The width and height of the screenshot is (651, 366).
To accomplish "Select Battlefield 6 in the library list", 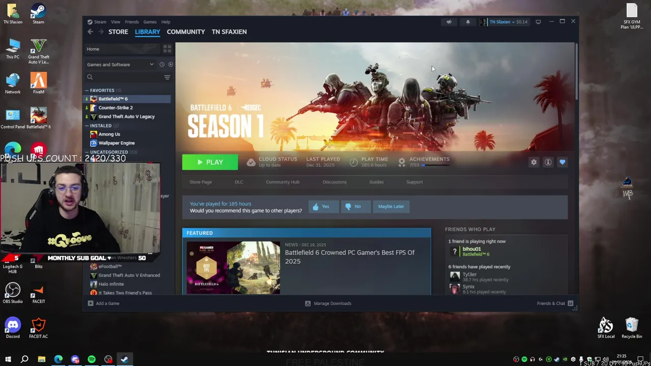I will (128, 99).
